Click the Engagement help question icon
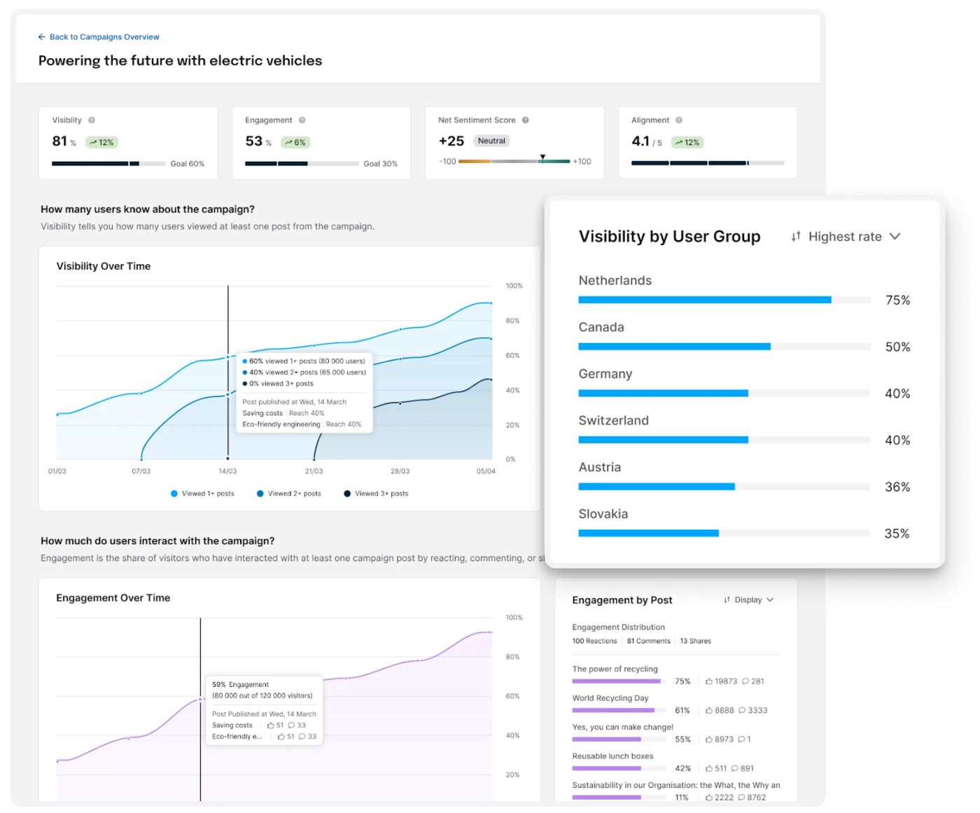Image resolution: width=980 pixels, height=813 pixels. (x=302, y=120)
